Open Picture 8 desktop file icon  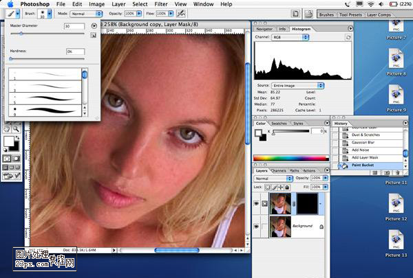coord(396,59)
